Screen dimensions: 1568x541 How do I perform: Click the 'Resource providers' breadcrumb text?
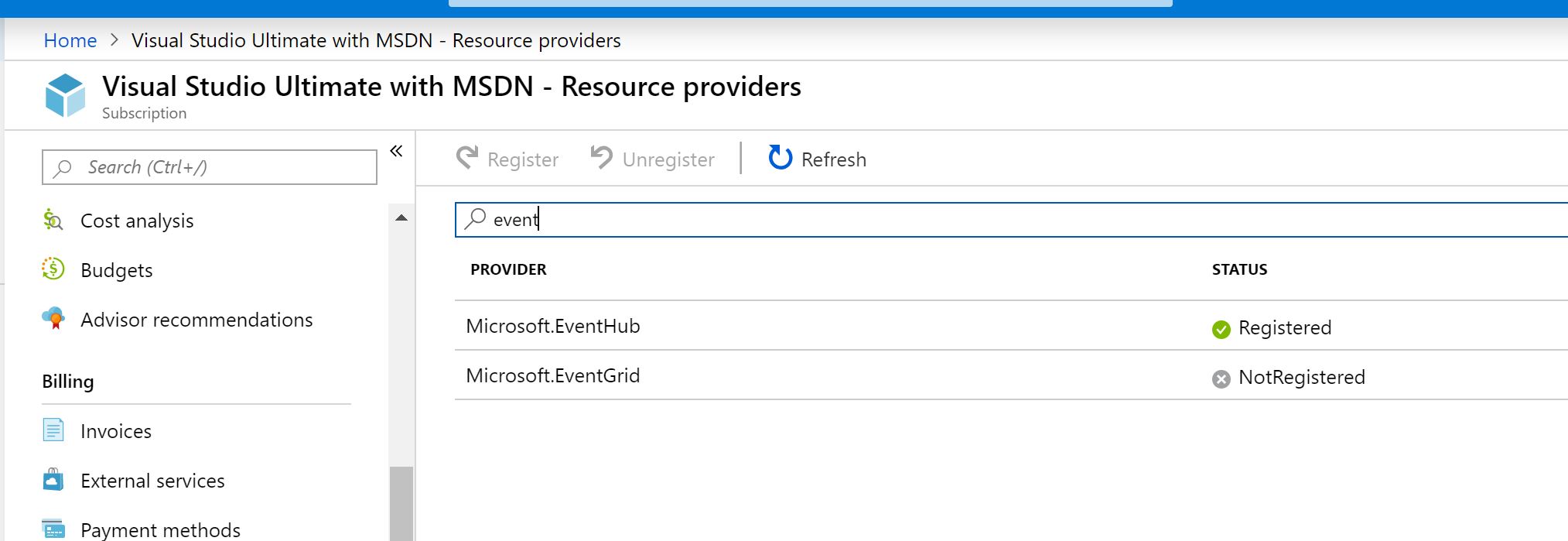tap(536, 40)
